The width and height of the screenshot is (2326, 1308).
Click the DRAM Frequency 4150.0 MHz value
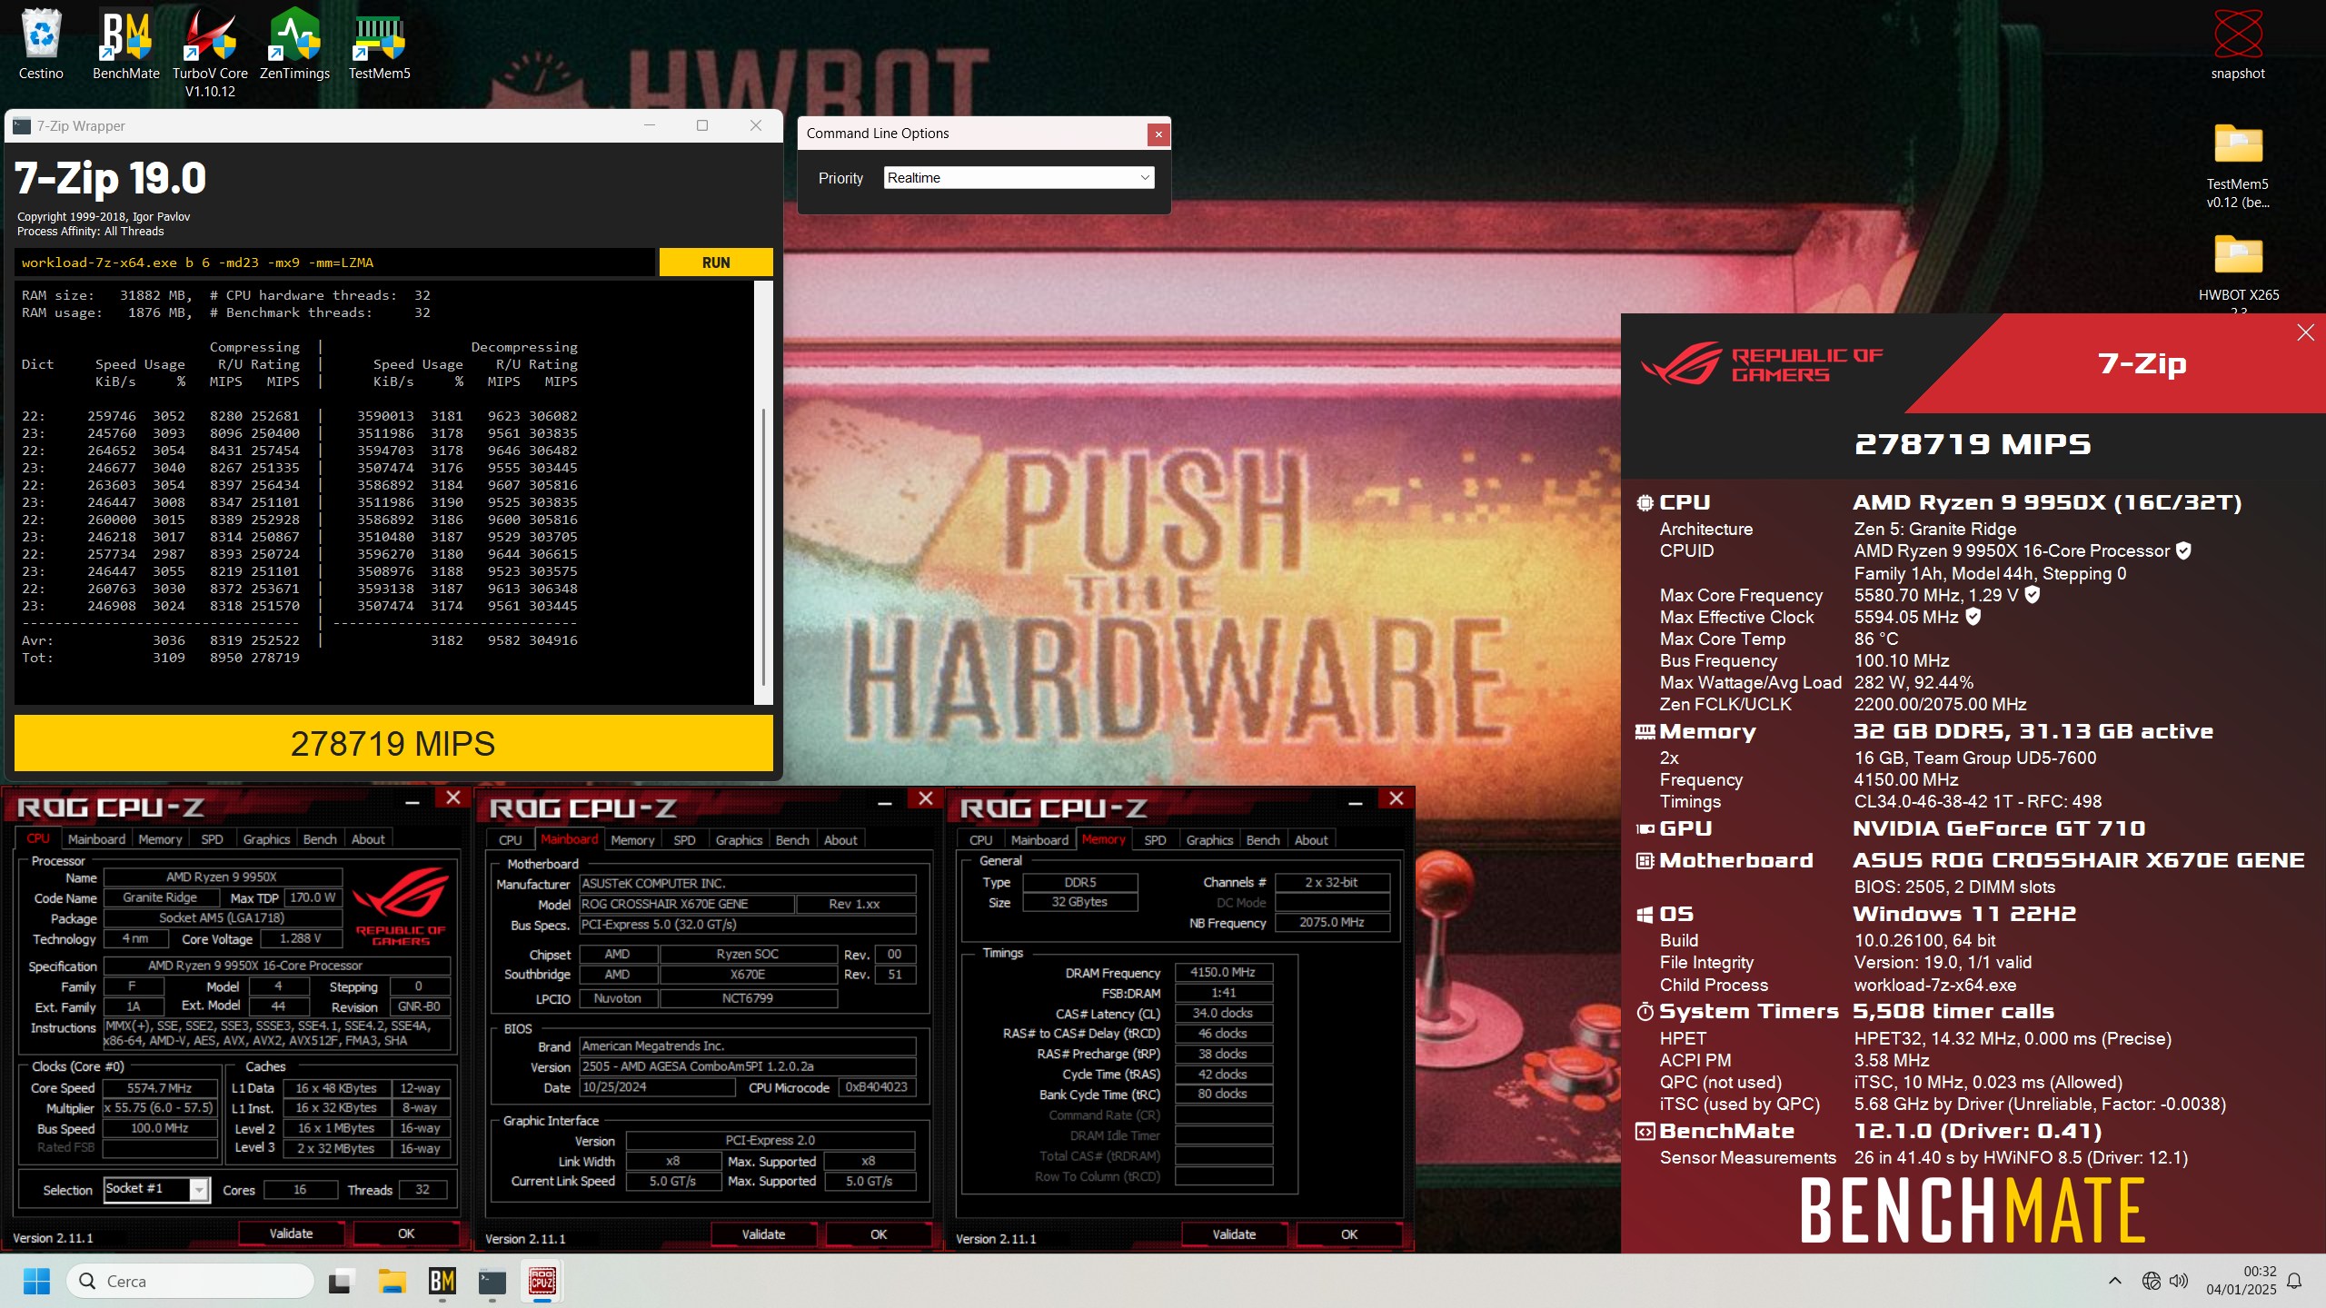1223,972
